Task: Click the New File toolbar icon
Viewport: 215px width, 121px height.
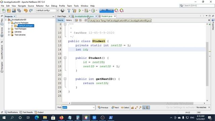Action: coord(4,10)
